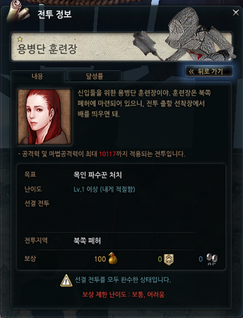Go back with the 뒤로 가기 button
Screen dimensions: 243x318
click(x=209, y=71)
